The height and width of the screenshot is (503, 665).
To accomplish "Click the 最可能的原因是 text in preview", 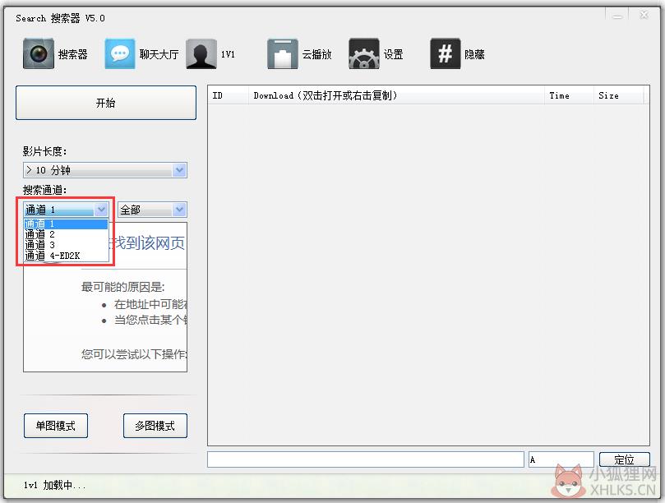I will (123, 287).
